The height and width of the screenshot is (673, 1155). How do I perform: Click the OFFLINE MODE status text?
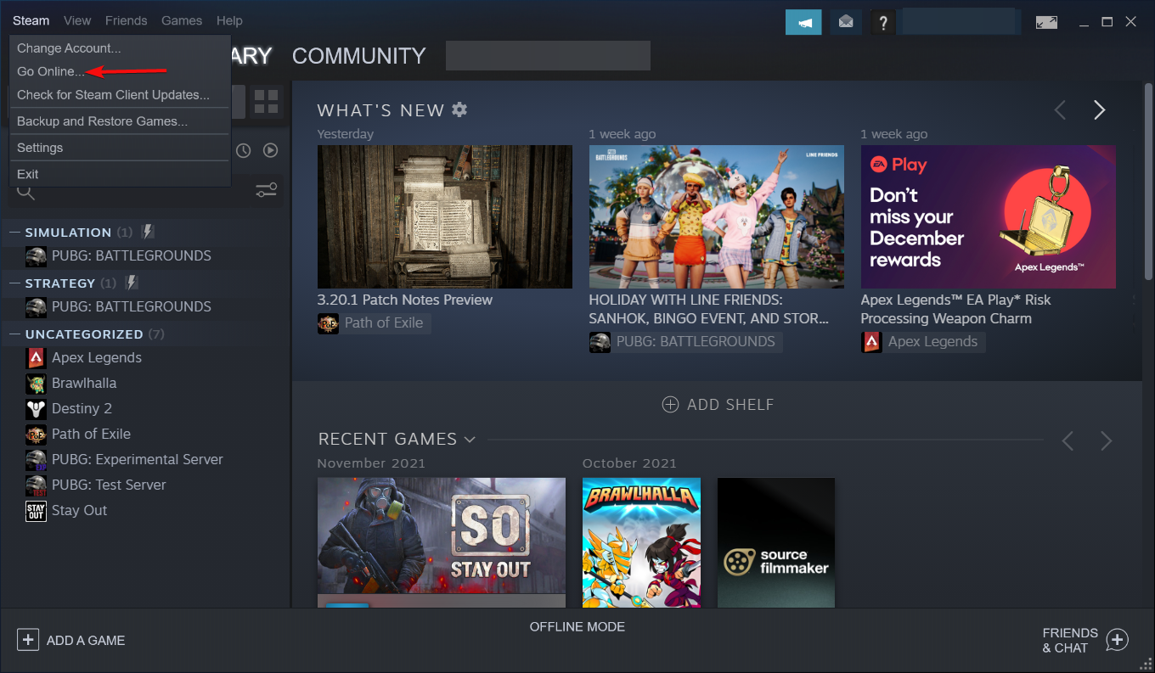(577, 627)
